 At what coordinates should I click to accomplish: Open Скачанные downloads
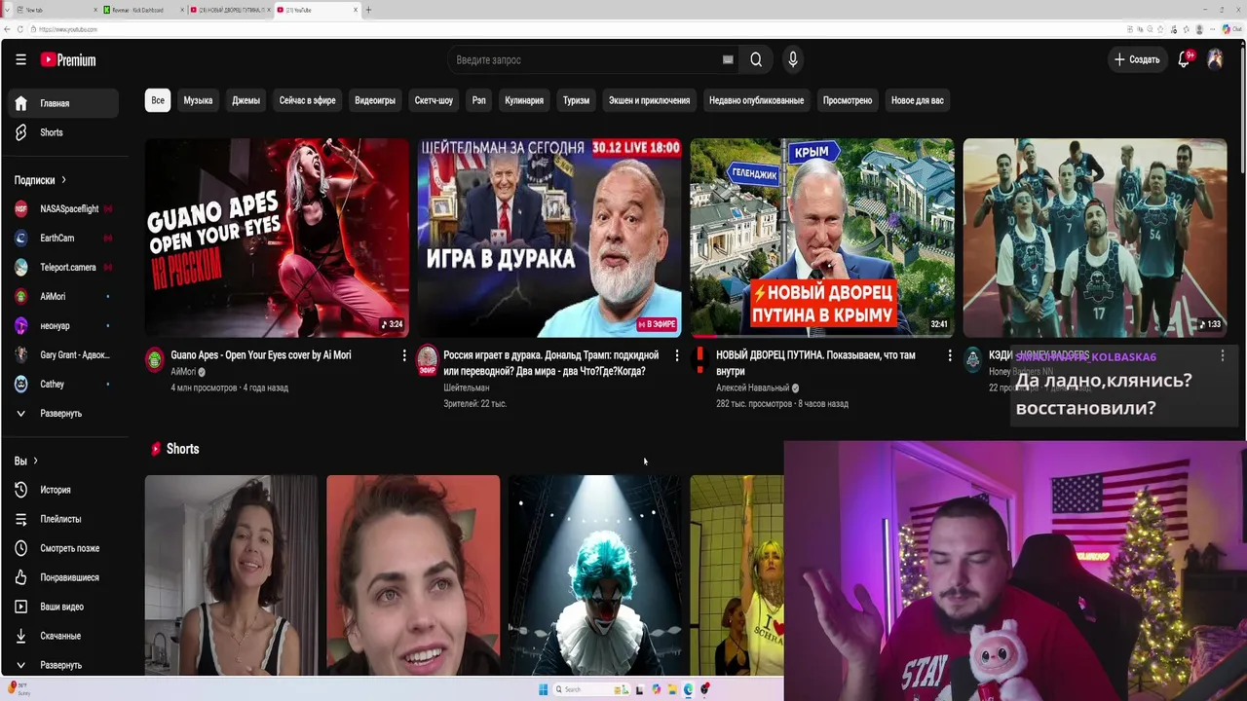click(64, 636)
